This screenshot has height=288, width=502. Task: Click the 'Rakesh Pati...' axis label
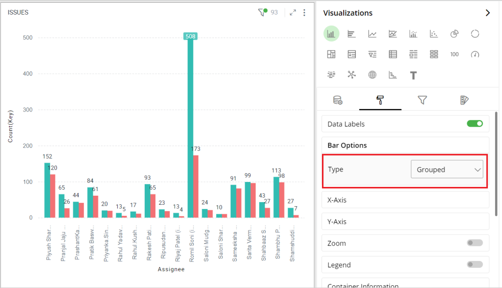click(x=149, y=244)
